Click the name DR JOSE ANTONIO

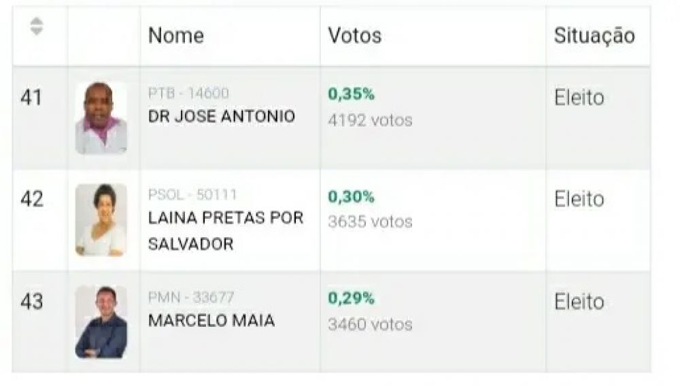[x=222, y=116]
